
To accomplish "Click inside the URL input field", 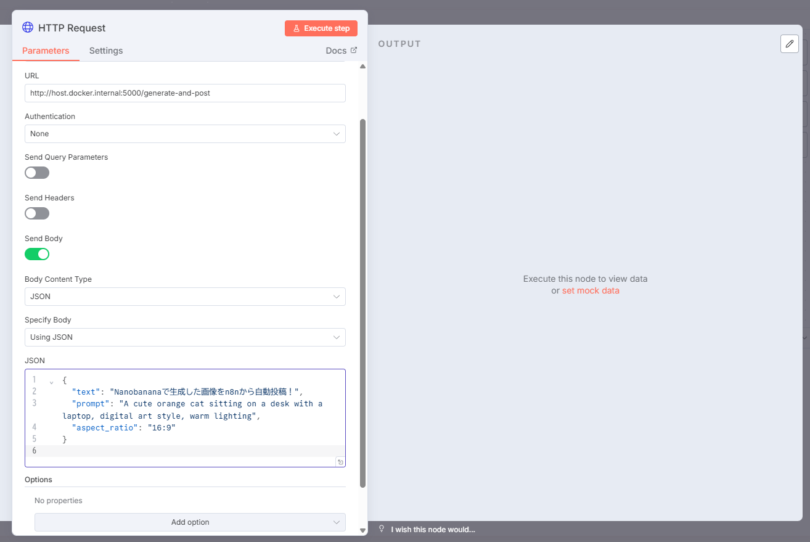I will pos(185,93).
